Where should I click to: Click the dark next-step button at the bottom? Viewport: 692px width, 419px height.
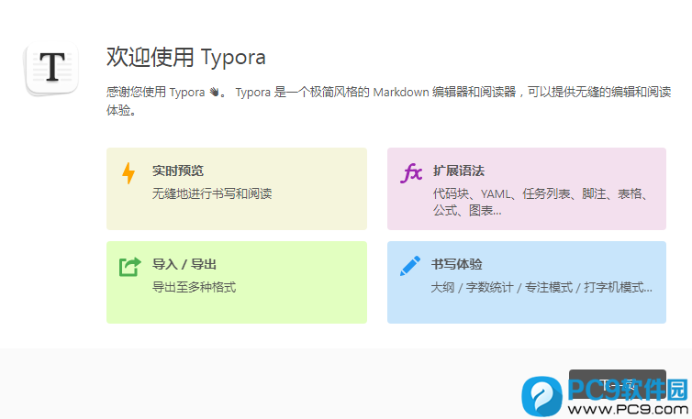(617, 384)
